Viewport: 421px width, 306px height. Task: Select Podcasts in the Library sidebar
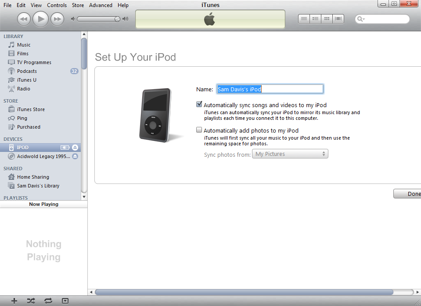pos(27,71)
